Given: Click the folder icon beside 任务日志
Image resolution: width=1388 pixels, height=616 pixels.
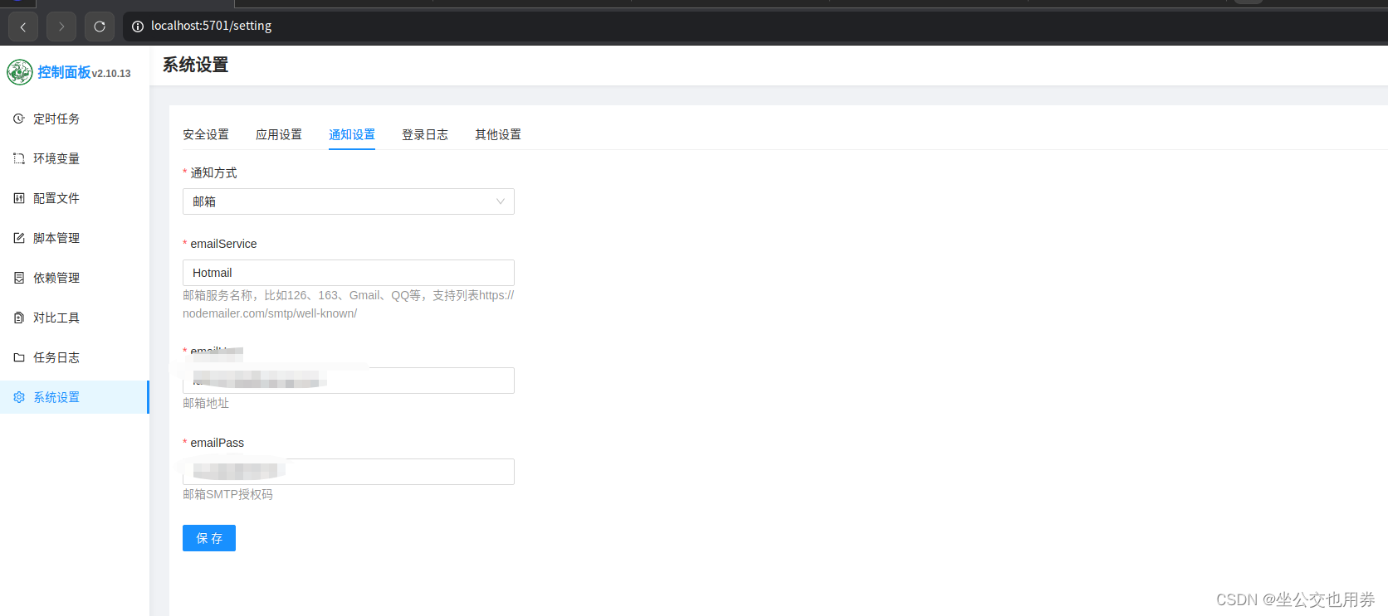Looking at the screenshot, I should [19, 357].
